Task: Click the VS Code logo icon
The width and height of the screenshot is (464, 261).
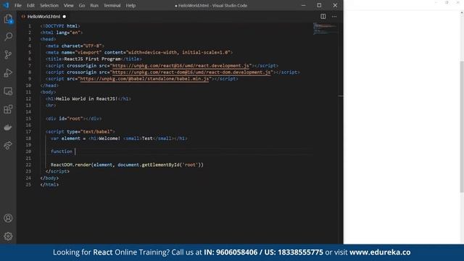Action: [x=6, y=5]
